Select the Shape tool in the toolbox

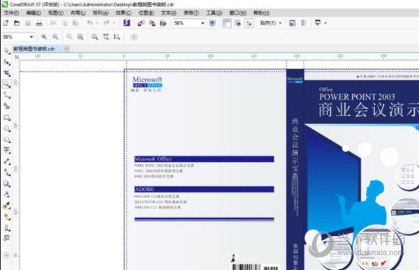click(7, 62)
